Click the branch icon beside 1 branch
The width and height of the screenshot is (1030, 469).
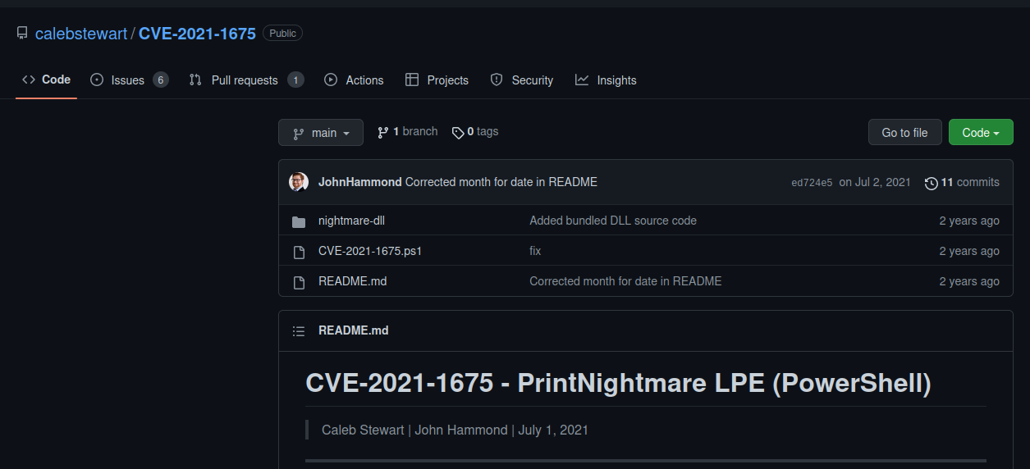[x=383, y=132]
